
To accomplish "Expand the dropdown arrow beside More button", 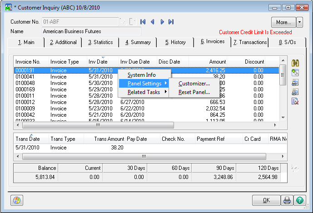I will coord(299,22).
